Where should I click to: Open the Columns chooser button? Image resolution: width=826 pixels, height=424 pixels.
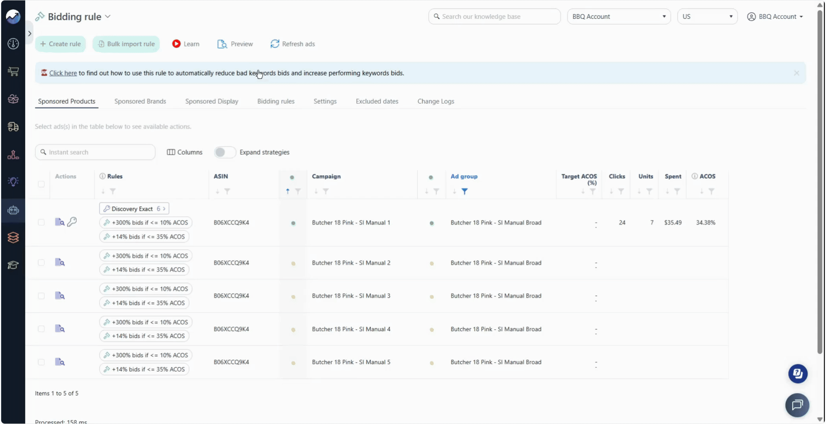[x=184, y=152]
